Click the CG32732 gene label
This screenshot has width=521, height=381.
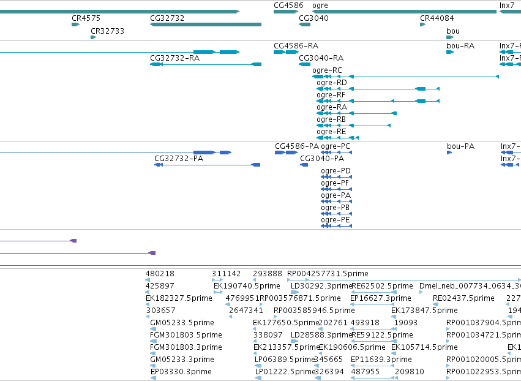167,18
